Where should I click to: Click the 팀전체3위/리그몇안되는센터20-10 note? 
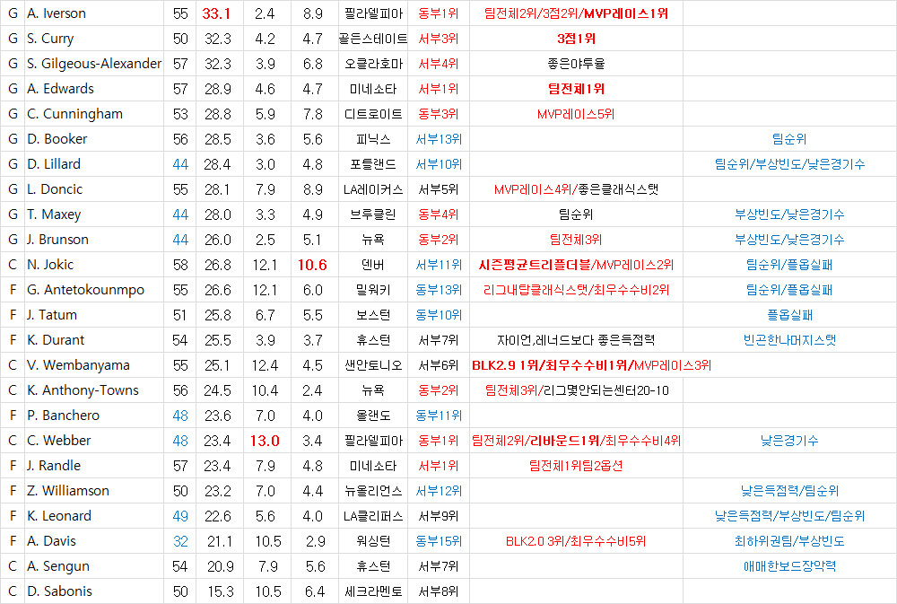[x=576, y=391]
